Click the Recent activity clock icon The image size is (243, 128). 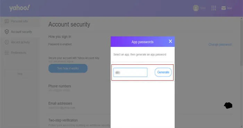(7, 42)
